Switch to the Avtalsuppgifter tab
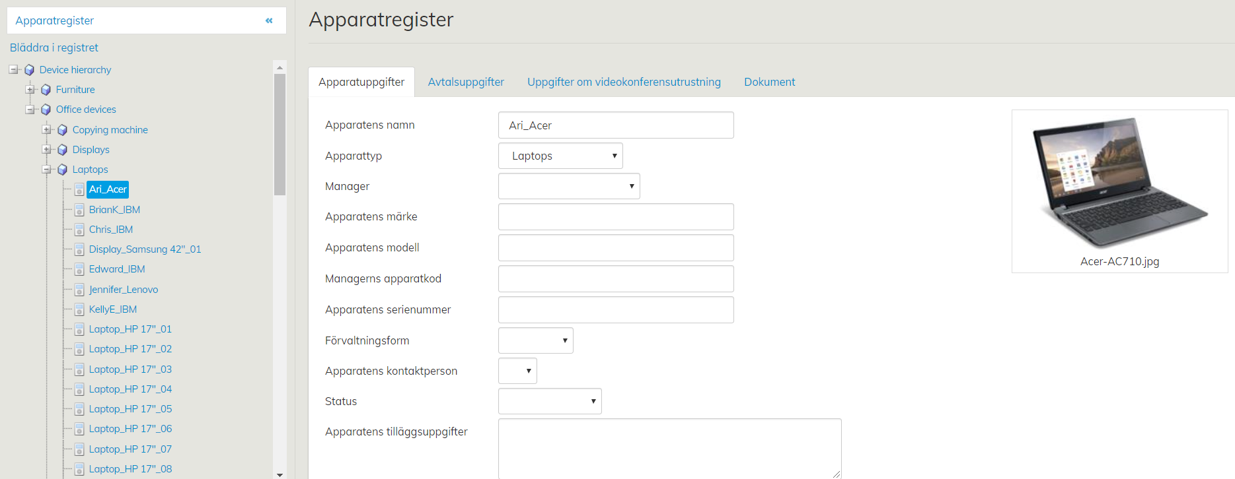Screen dimensions: 1235x479 point(466,82)
